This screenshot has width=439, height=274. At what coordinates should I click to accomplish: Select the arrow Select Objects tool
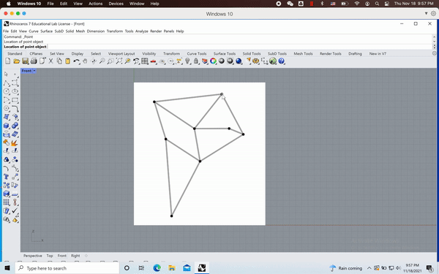point(6,75)
